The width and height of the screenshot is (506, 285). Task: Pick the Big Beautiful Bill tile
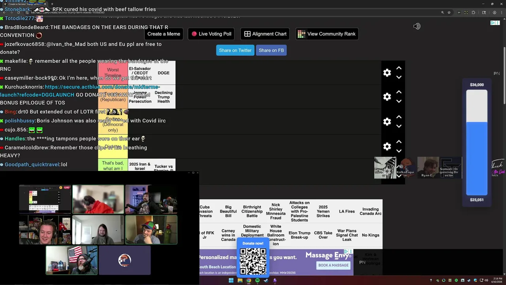click(228, 211)
